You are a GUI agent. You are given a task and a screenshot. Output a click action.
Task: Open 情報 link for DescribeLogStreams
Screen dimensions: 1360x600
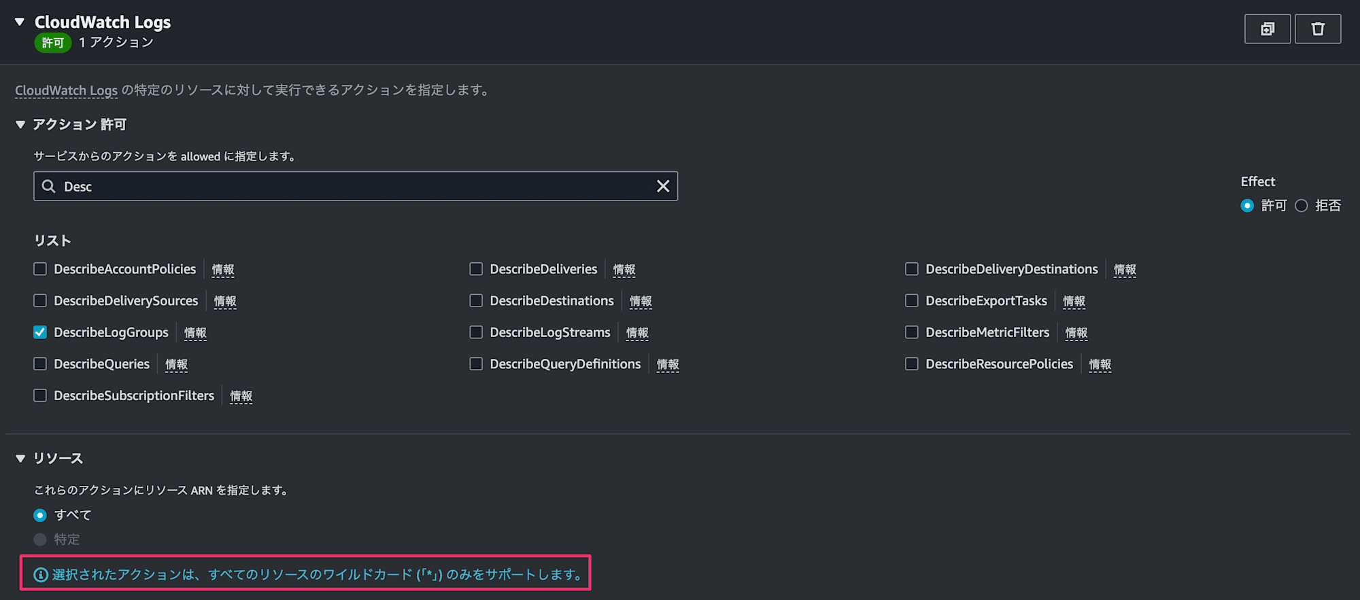(x=637, y=333)
